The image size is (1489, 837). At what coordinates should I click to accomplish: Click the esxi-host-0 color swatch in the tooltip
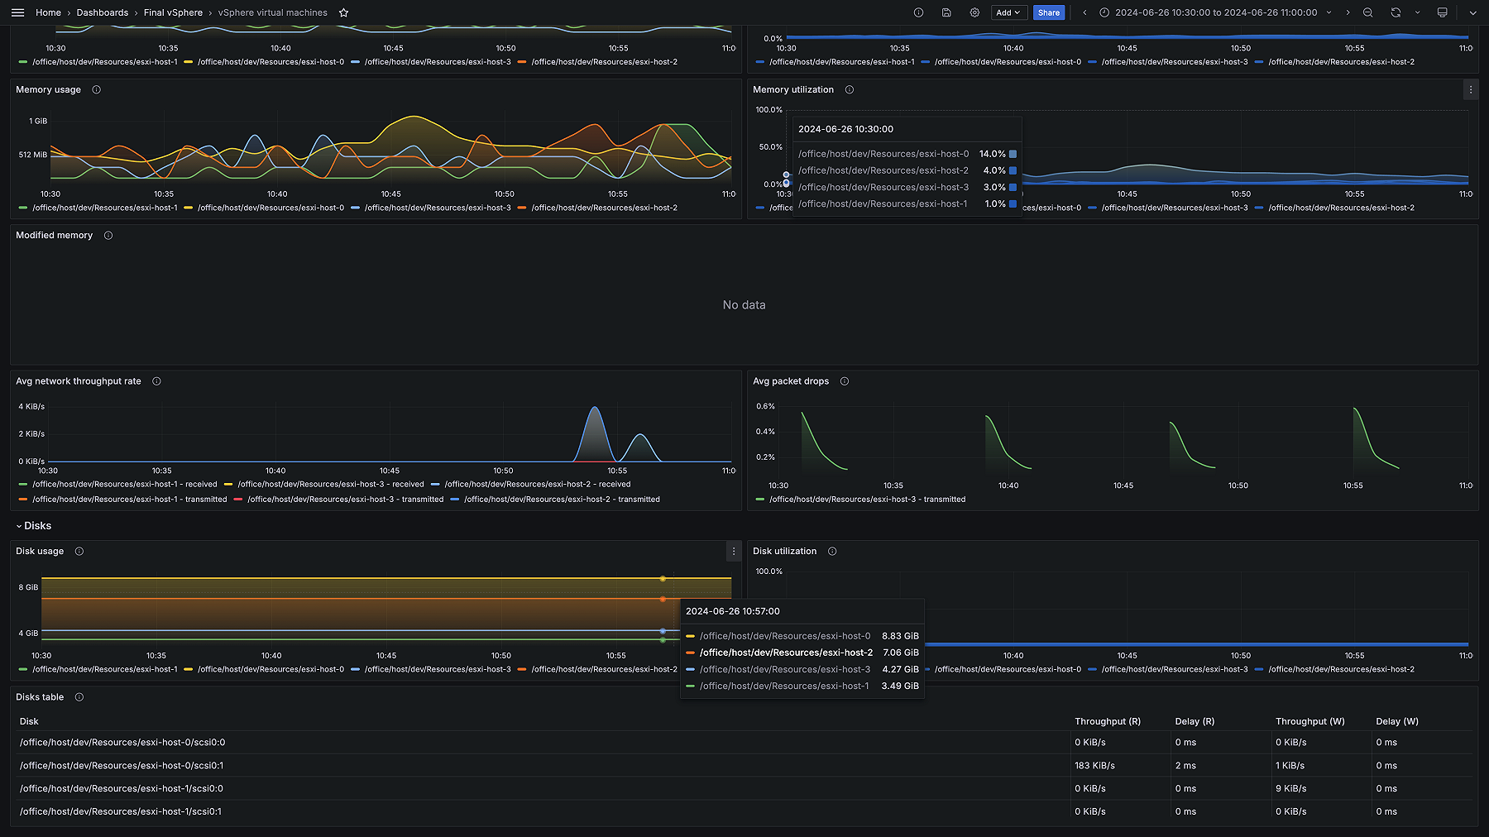pyautogui.click(x=1011, y=154)
